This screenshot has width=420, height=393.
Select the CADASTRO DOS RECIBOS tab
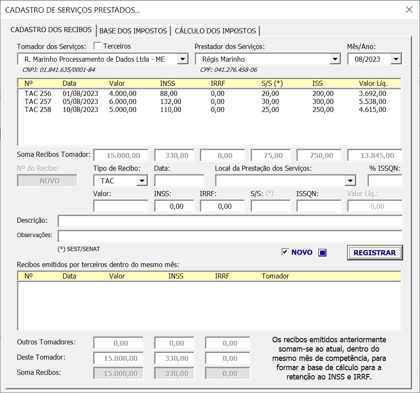pyautogui.click(x=51, y=30)
